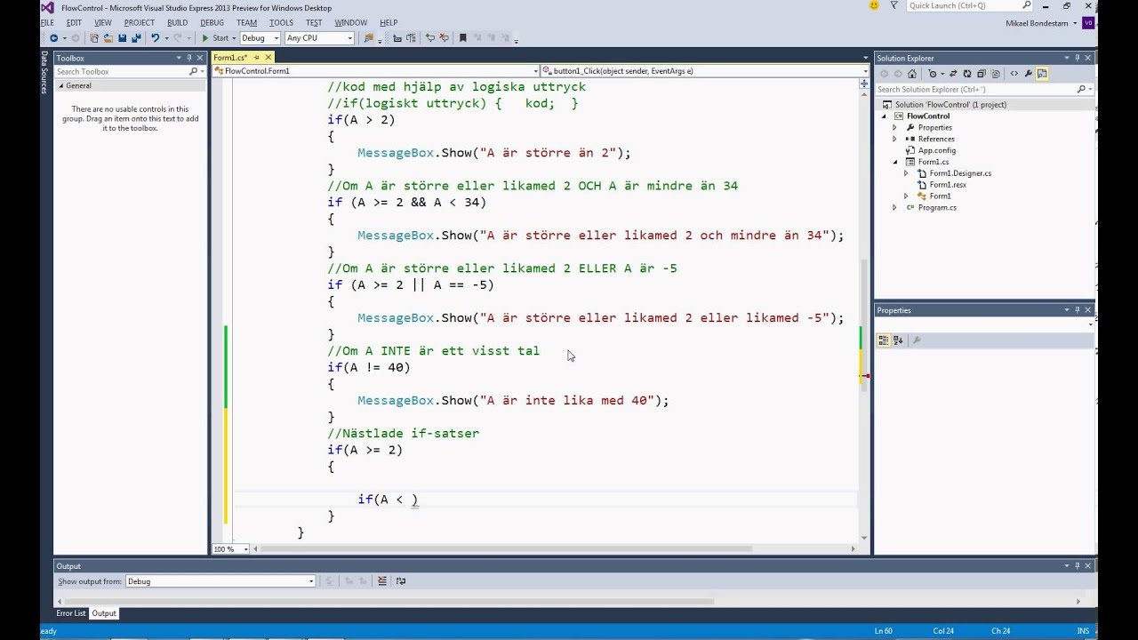Image resolution: width=1138 pixels, height=640 pixels.
Task: Toggle Preview Selected Items in Solution Explorer
Action: 1042,74
